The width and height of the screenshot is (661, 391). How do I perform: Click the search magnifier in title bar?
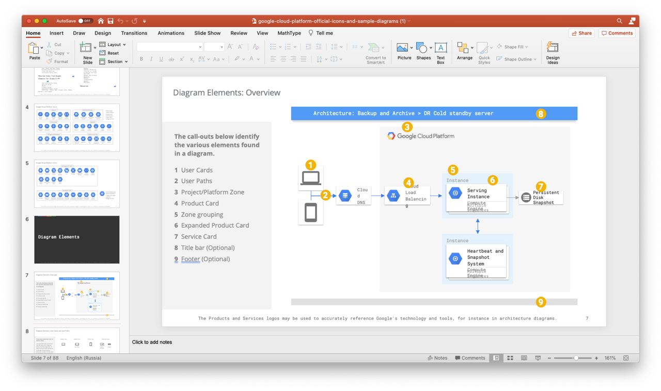620,21
